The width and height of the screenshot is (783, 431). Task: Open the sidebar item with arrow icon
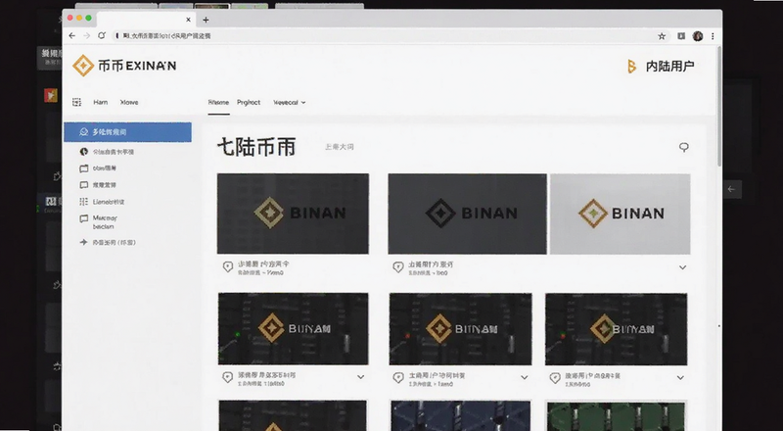pos(108,243)
